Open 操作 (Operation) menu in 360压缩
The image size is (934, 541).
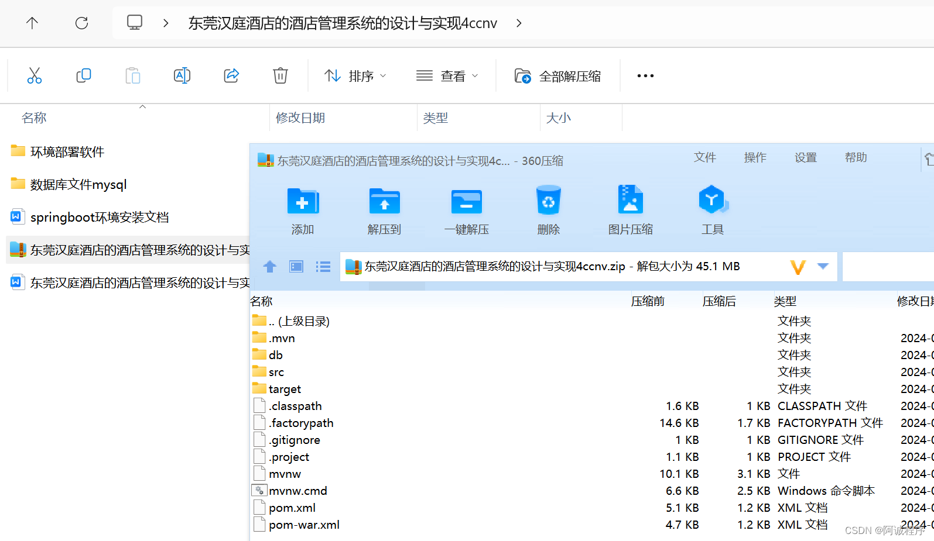click(x=755, y=157)
